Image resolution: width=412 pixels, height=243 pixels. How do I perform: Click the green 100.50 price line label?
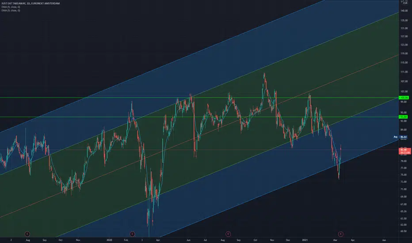(x=404, y=98)
